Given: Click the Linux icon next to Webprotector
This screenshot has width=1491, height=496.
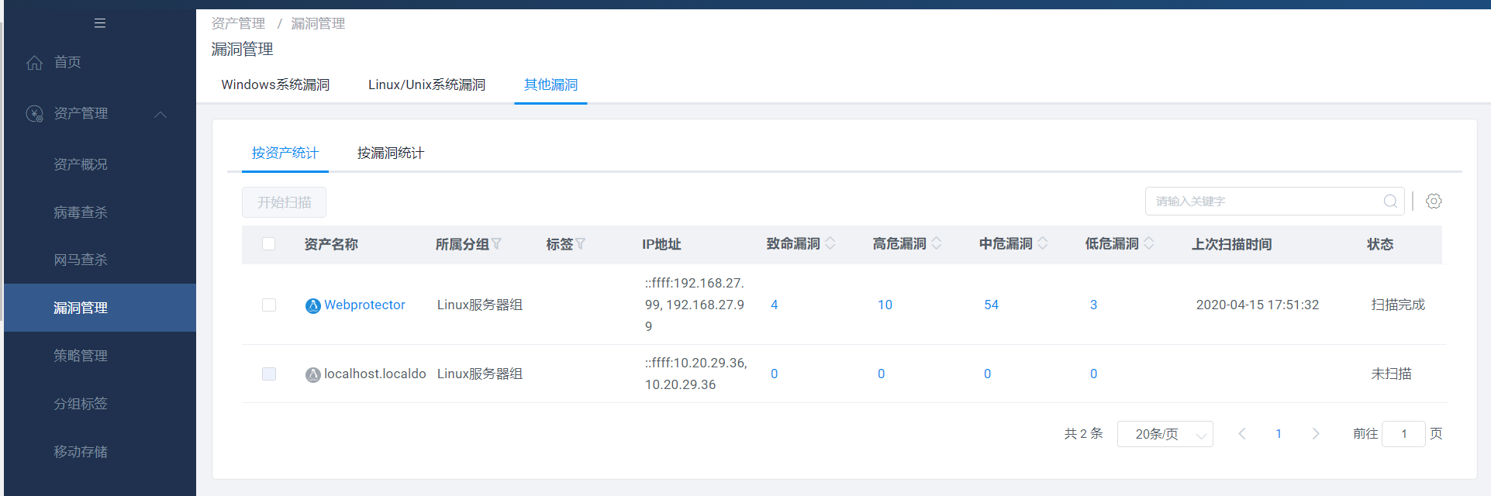Looking at the screenshot, I should click(x=313, y=306).
